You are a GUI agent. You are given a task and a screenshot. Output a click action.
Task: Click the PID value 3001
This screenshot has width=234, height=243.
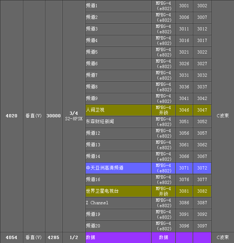[x=184, y=6]
